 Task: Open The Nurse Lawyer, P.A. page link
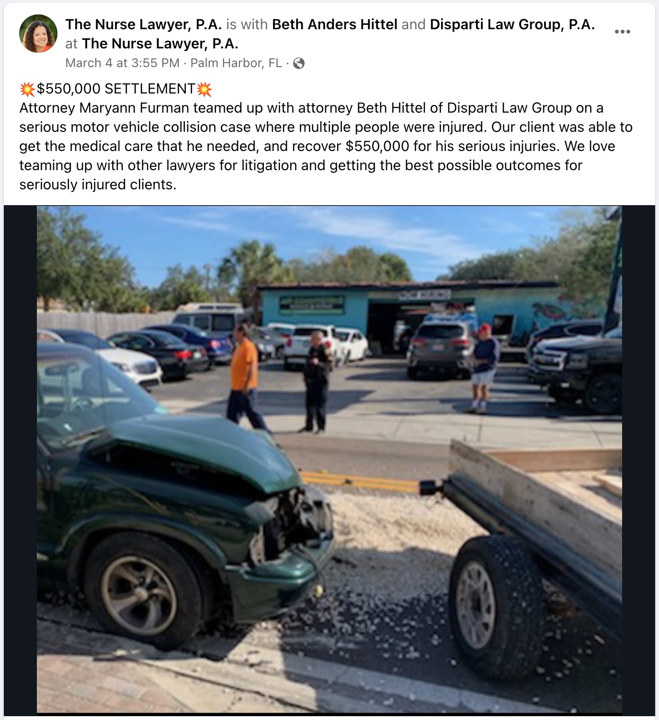coord(144,24)
